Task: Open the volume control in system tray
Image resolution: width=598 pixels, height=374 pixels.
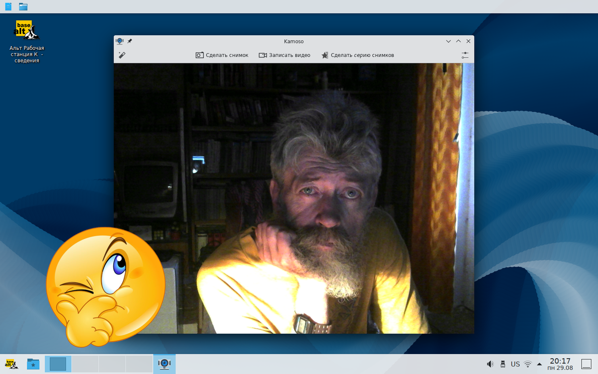Action: point(490,364)
